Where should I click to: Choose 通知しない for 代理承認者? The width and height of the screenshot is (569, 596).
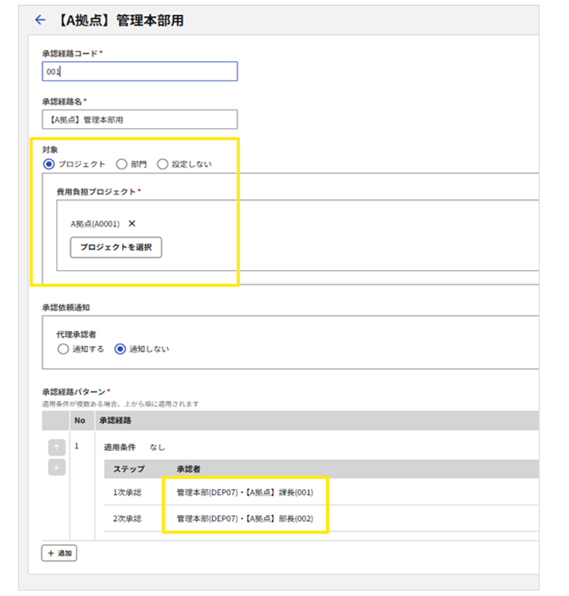point(120,348)
